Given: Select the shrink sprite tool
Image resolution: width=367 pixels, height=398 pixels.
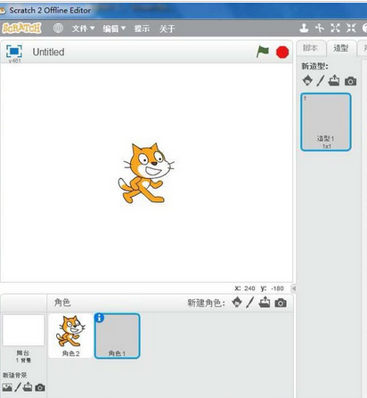Looking at the screenshot, I should click(351, 28).
